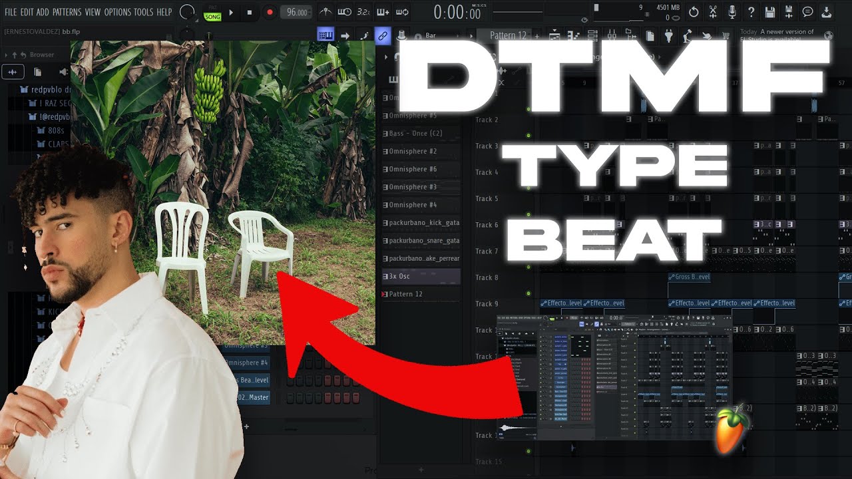Click the red Record button
Image resolution: width=852 pixels, height=479 pixels.
[x=270, y=12]
